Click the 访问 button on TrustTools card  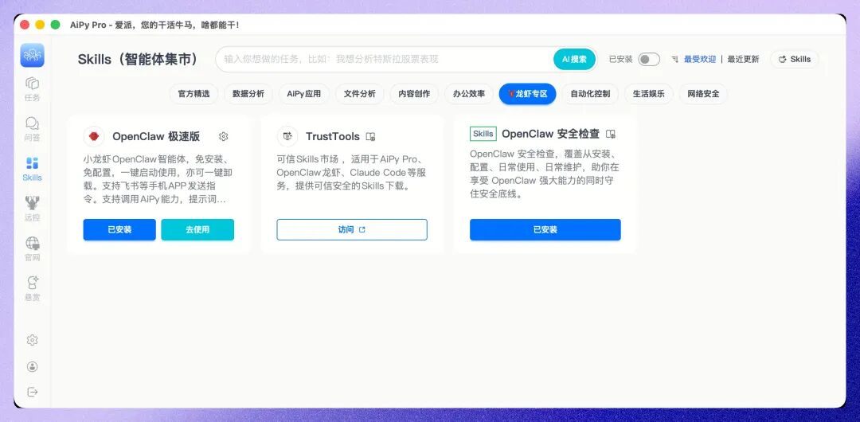click(x=352, y=229)
